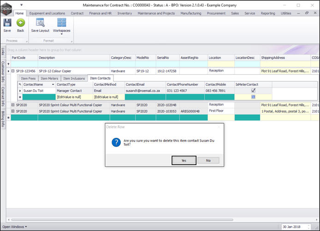Switch to the Item Fees tab
The width and height of the screenshot is (320, 231).
click(x=29, y=78)
